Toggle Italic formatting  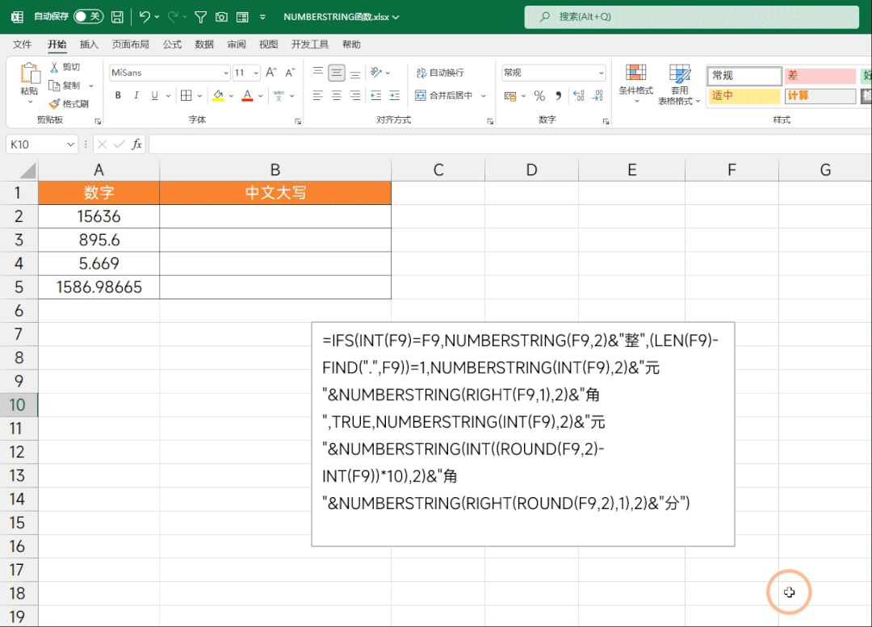click(x=136, y=95)
